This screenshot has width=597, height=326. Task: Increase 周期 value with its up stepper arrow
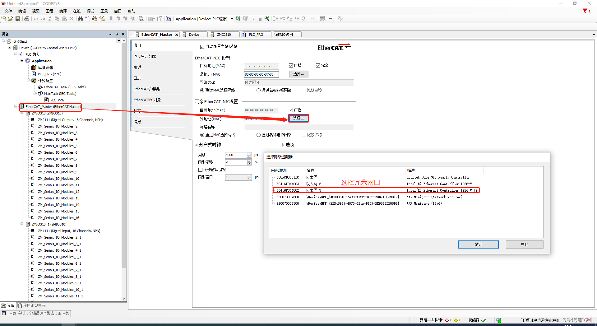pyautogui.click(x=249, y=154)
